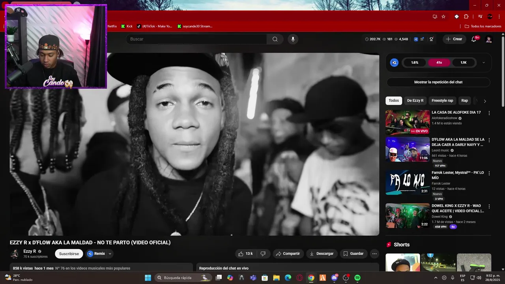
Task: Click the Ezzy R channel name
Action: coord(30,251)
